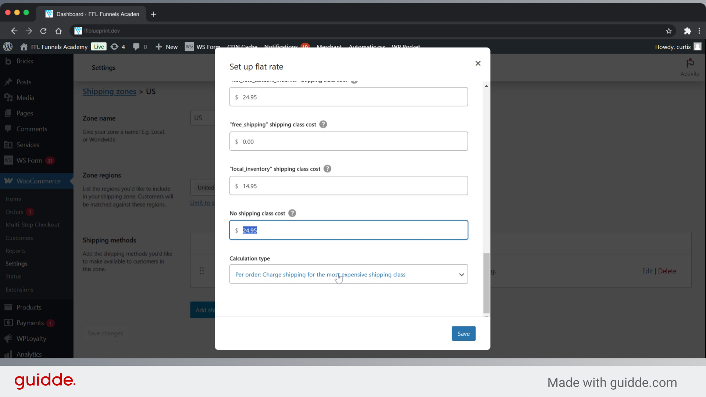Click the Live status badge
Viewport: 706px width, 397px height.
click(99, 47)
